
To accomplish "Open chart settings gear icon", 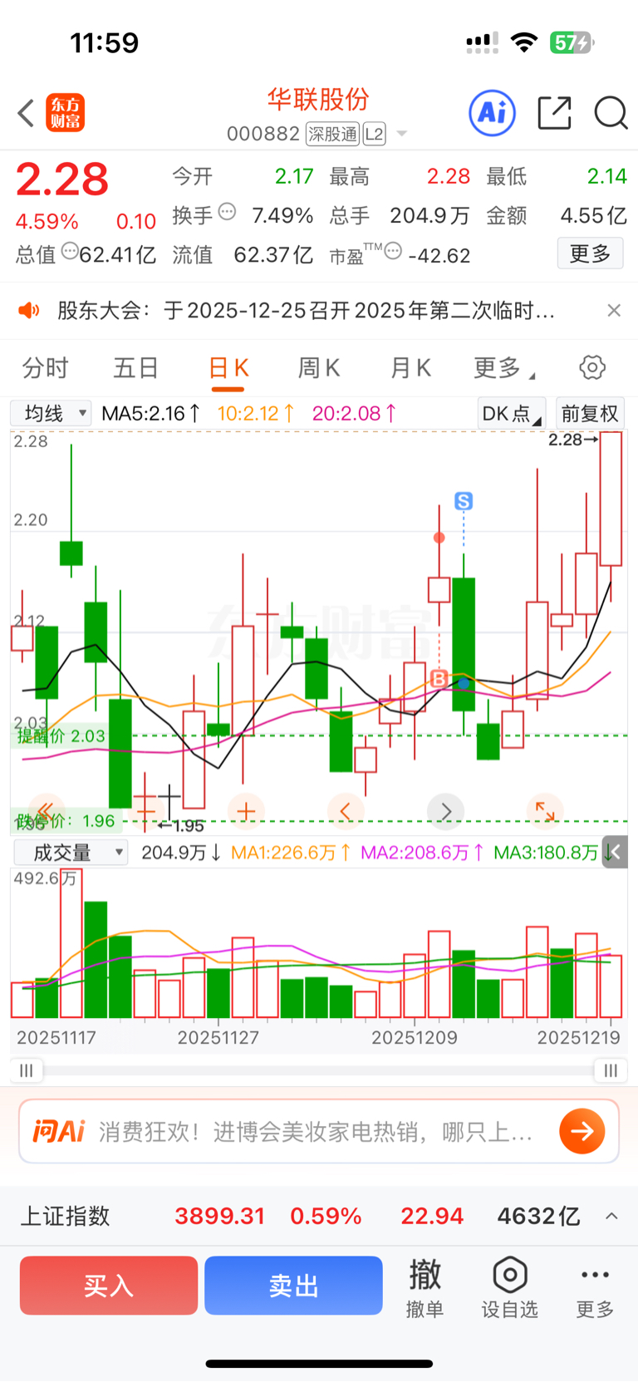I will 592,367.
